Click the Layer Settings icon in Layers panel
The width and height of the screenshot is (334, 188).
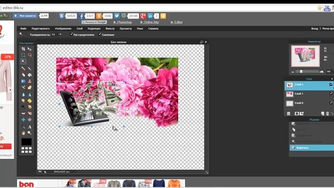289,114
